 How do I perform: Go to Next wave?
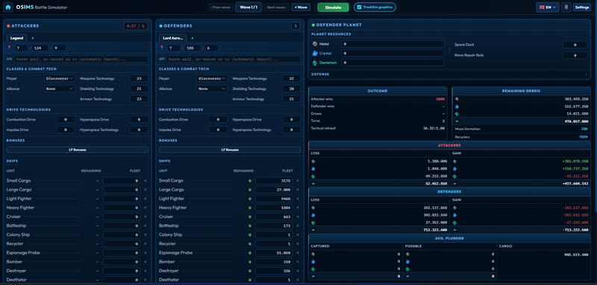click(x=276, y=7)
